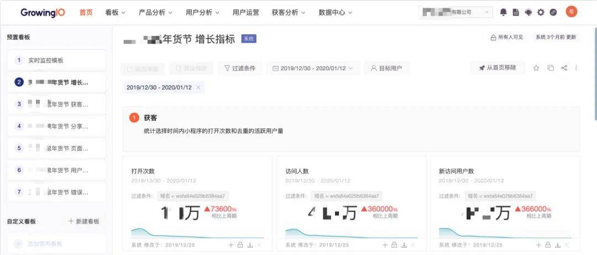The height and width of the screenshot is (255, 597).
Task: Remove the 2019/12/30 - 2020/01/12 date tag
Action: point(198,87)
